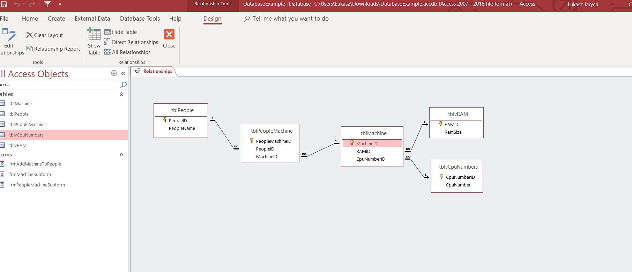Click the tblPeople table title in the diagram

point(183,110)
